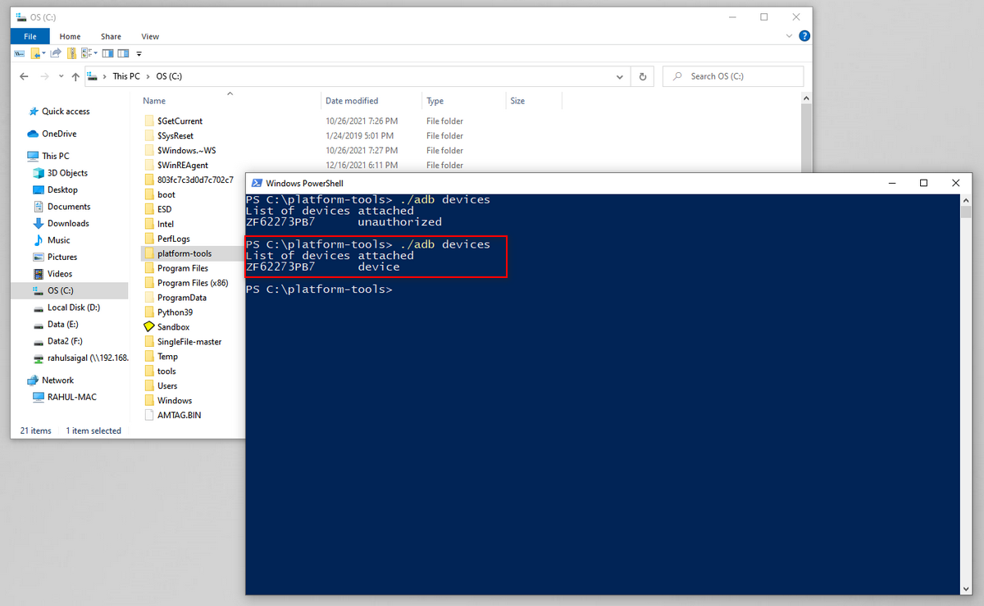The image size is (984, 606).
Task: Maximize the Windows PowerShell window
Action: pyautogui.click(x=923, y=183)
